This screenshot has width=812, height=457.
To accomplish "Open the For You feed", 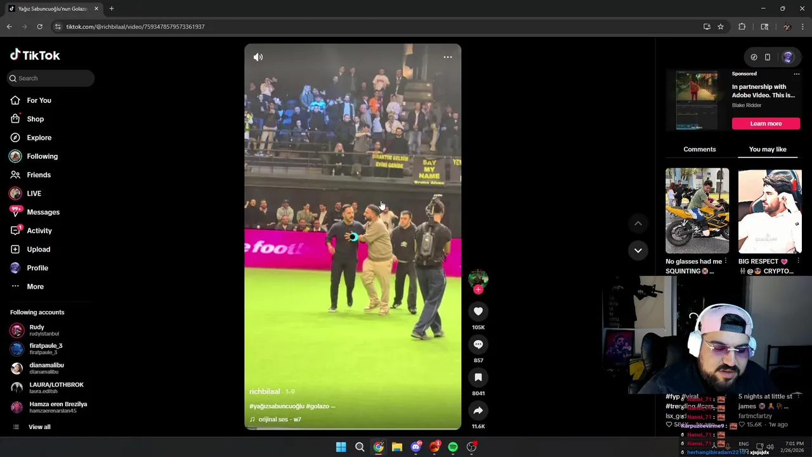I will (x=39, y=100).
